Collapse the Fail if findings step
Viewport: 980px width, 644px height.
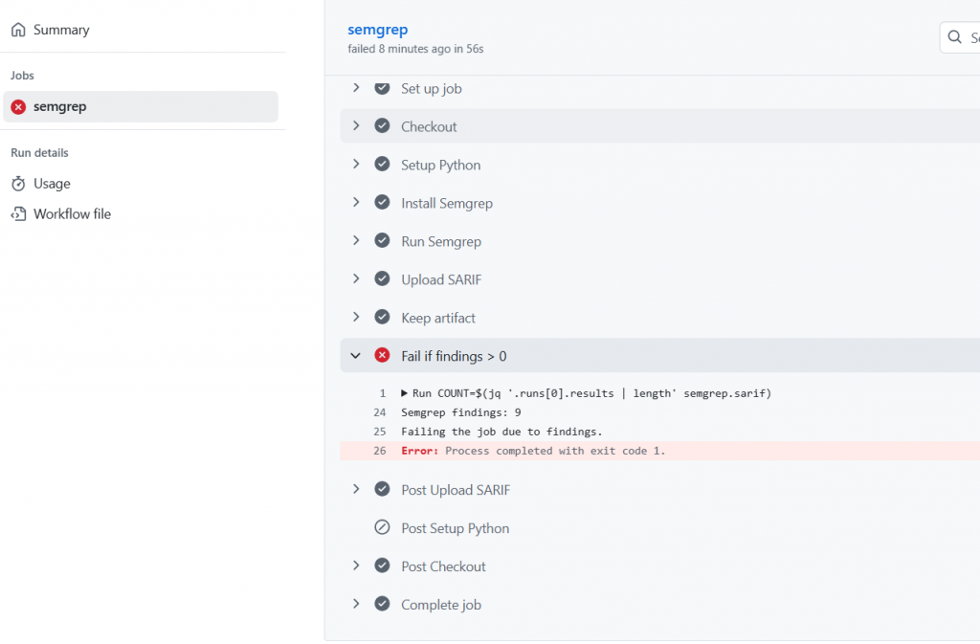356,356
